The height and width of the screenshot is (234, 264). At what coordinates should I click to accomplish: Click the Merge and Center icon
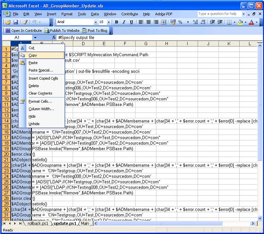click(164, 22)
